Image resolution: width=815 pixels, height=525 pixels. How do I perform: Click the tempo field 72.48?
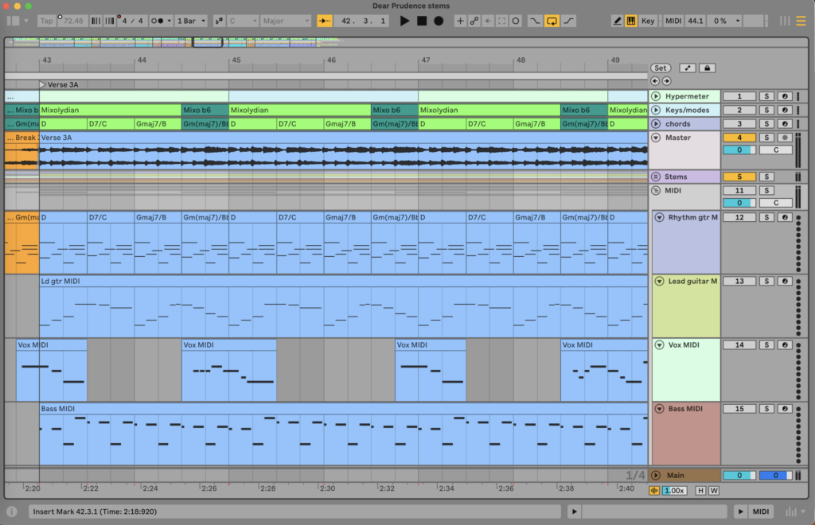click(73, 21)
